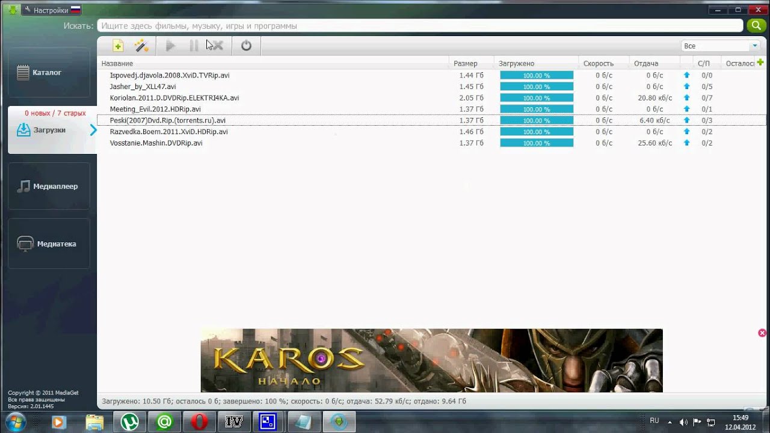Click blue upload arrow for Jasher_by_XLL47 row

[x=686, y=87]
